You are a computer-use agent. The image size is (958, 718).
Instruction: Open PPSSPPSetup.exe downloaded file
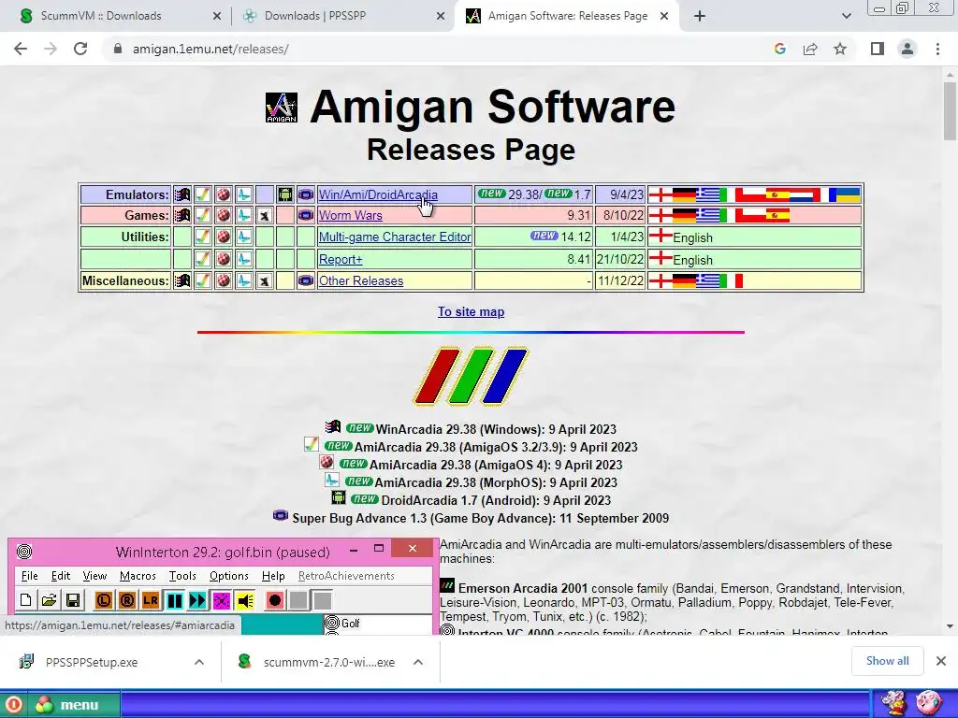[92, 662]
